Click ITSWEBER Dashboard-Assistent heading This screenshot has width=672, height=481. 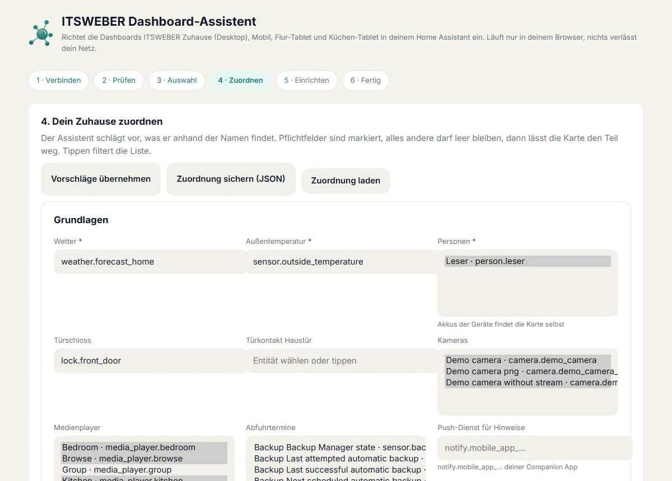click(159, 22)
